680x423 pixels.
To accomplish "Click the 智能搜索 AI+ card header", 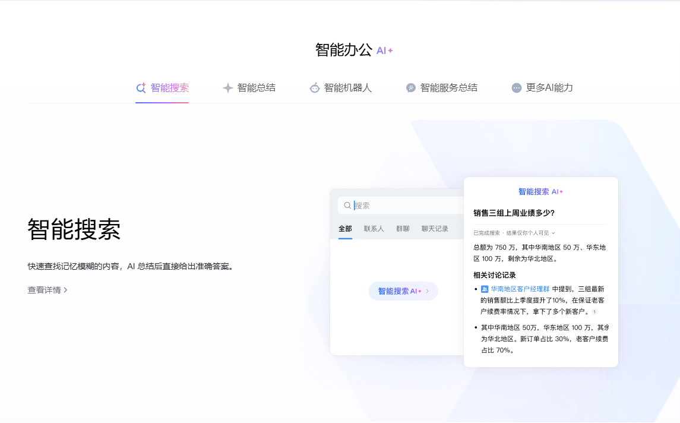I will 541,191.
